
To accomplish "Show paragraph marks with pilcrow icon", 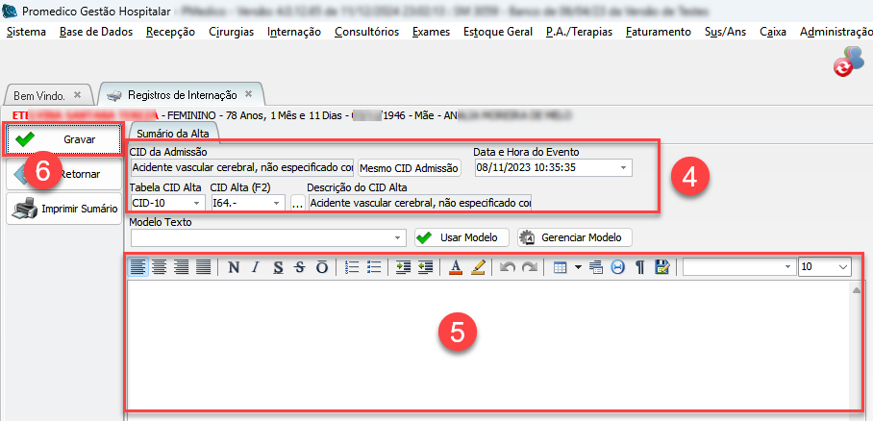I will [639, 267].
